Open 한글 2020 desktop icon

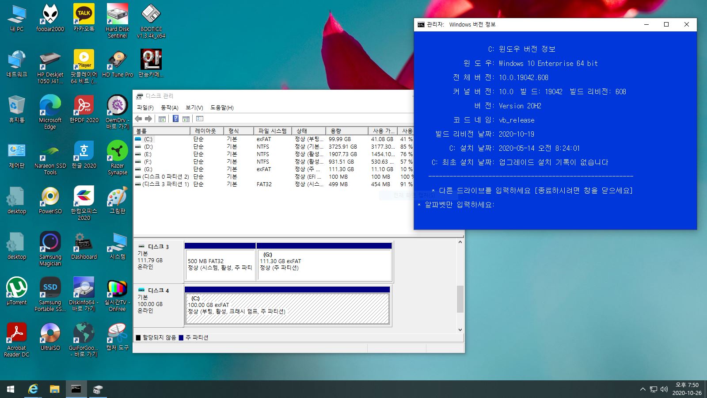tap(84, 155)
